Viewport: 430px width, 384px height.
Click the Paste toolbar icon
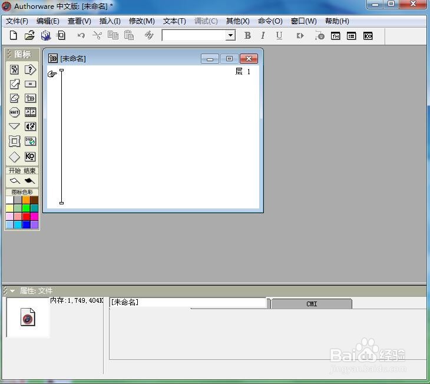coord(129,35)
